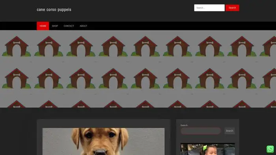Viewport: 276px width, 155px height.
Task: Click the site title cane corso puppeis
Action: pyautogui.click(x=54, y=10)
